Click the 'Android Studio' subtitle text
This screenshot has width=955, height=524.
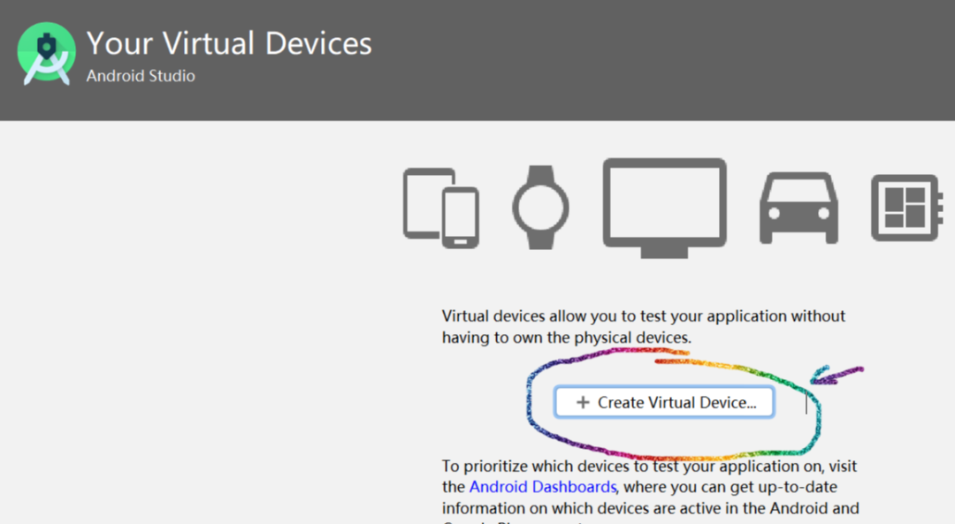(141, 76)
